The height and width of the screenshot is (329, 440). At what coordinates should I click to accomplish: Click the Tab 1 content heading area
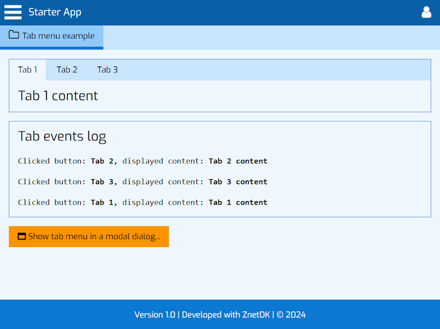pyautogui.click(x=58, y=95)
